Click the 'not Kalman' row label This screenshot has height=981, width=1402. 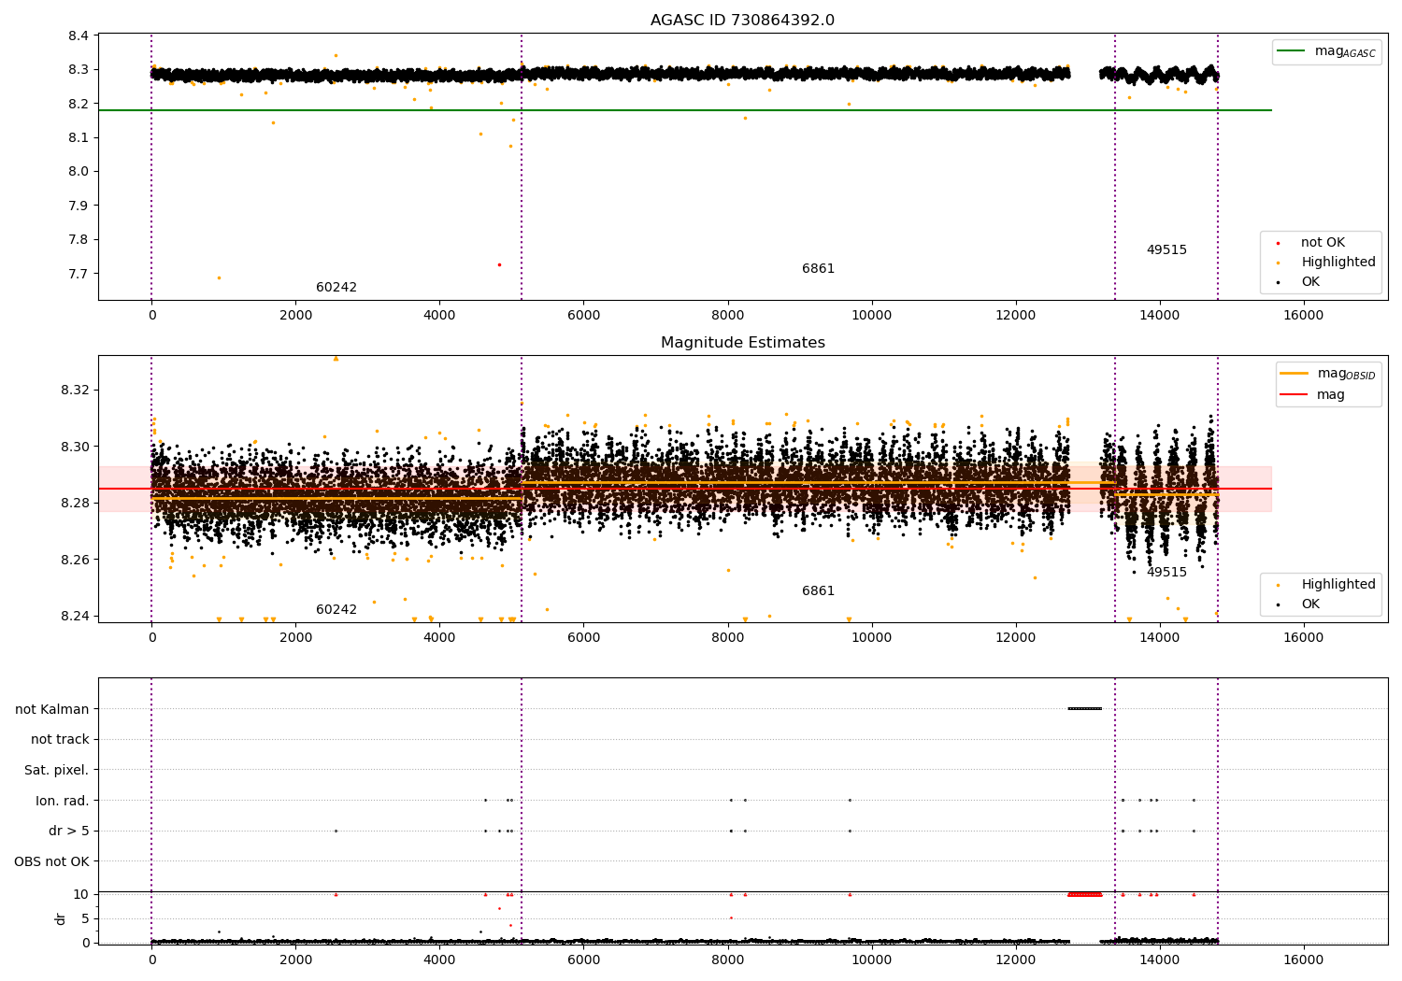[x=52, y=709]
